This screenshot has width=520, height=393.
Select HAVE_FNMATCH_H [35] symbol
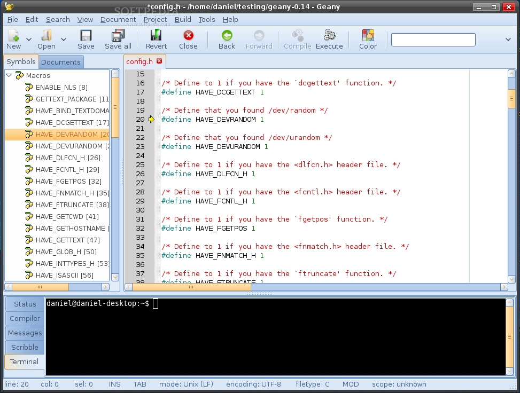tap(72, 193)
